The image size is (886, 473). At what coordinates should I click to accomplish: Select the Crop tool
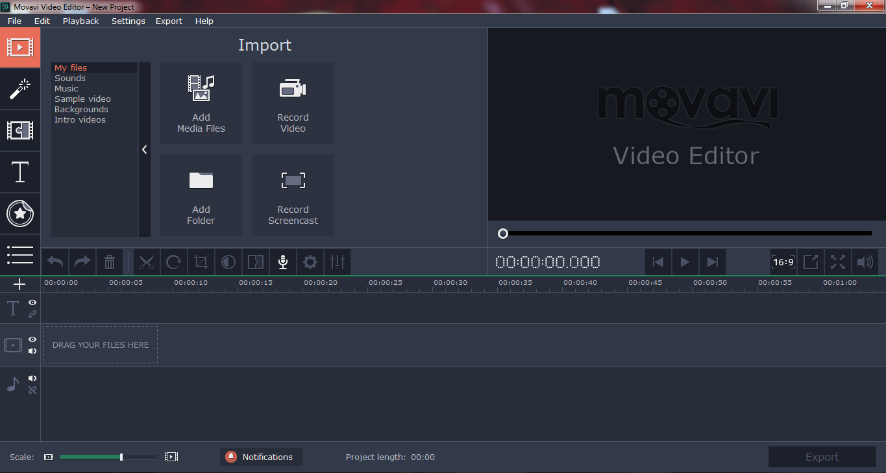pyautogui.click(x=201, y=261)
